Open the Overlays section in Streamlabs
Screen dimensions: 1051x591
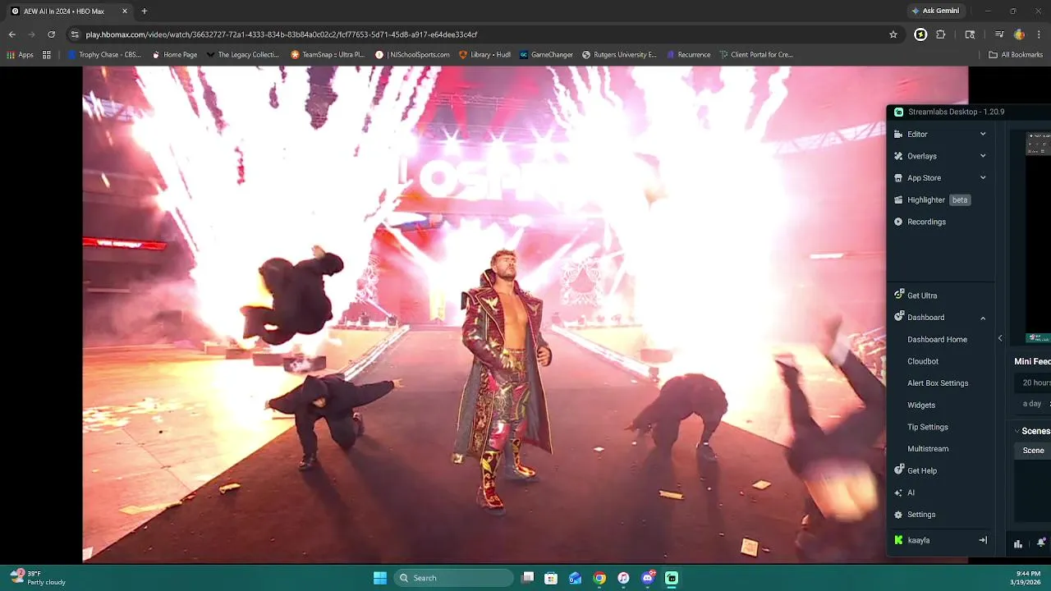coord(921,156)
